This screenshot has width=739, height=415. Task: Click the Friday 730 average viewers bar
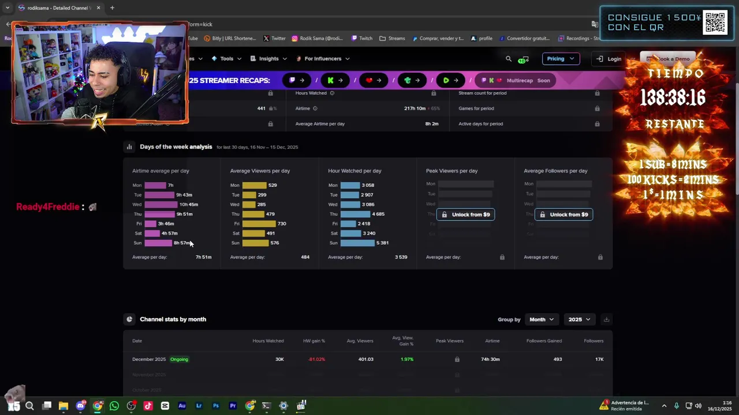pyautogui.click(x=259, y=224)
